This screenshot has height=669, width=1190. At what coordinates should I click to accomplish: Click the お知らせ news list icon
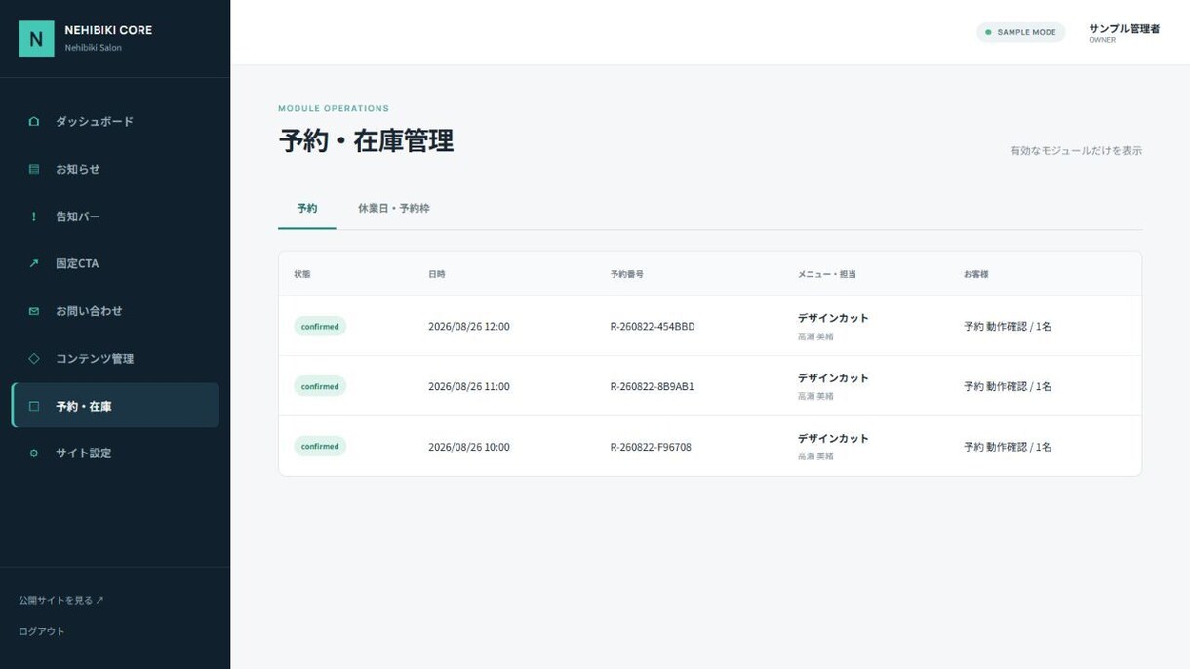coord(34,169)
